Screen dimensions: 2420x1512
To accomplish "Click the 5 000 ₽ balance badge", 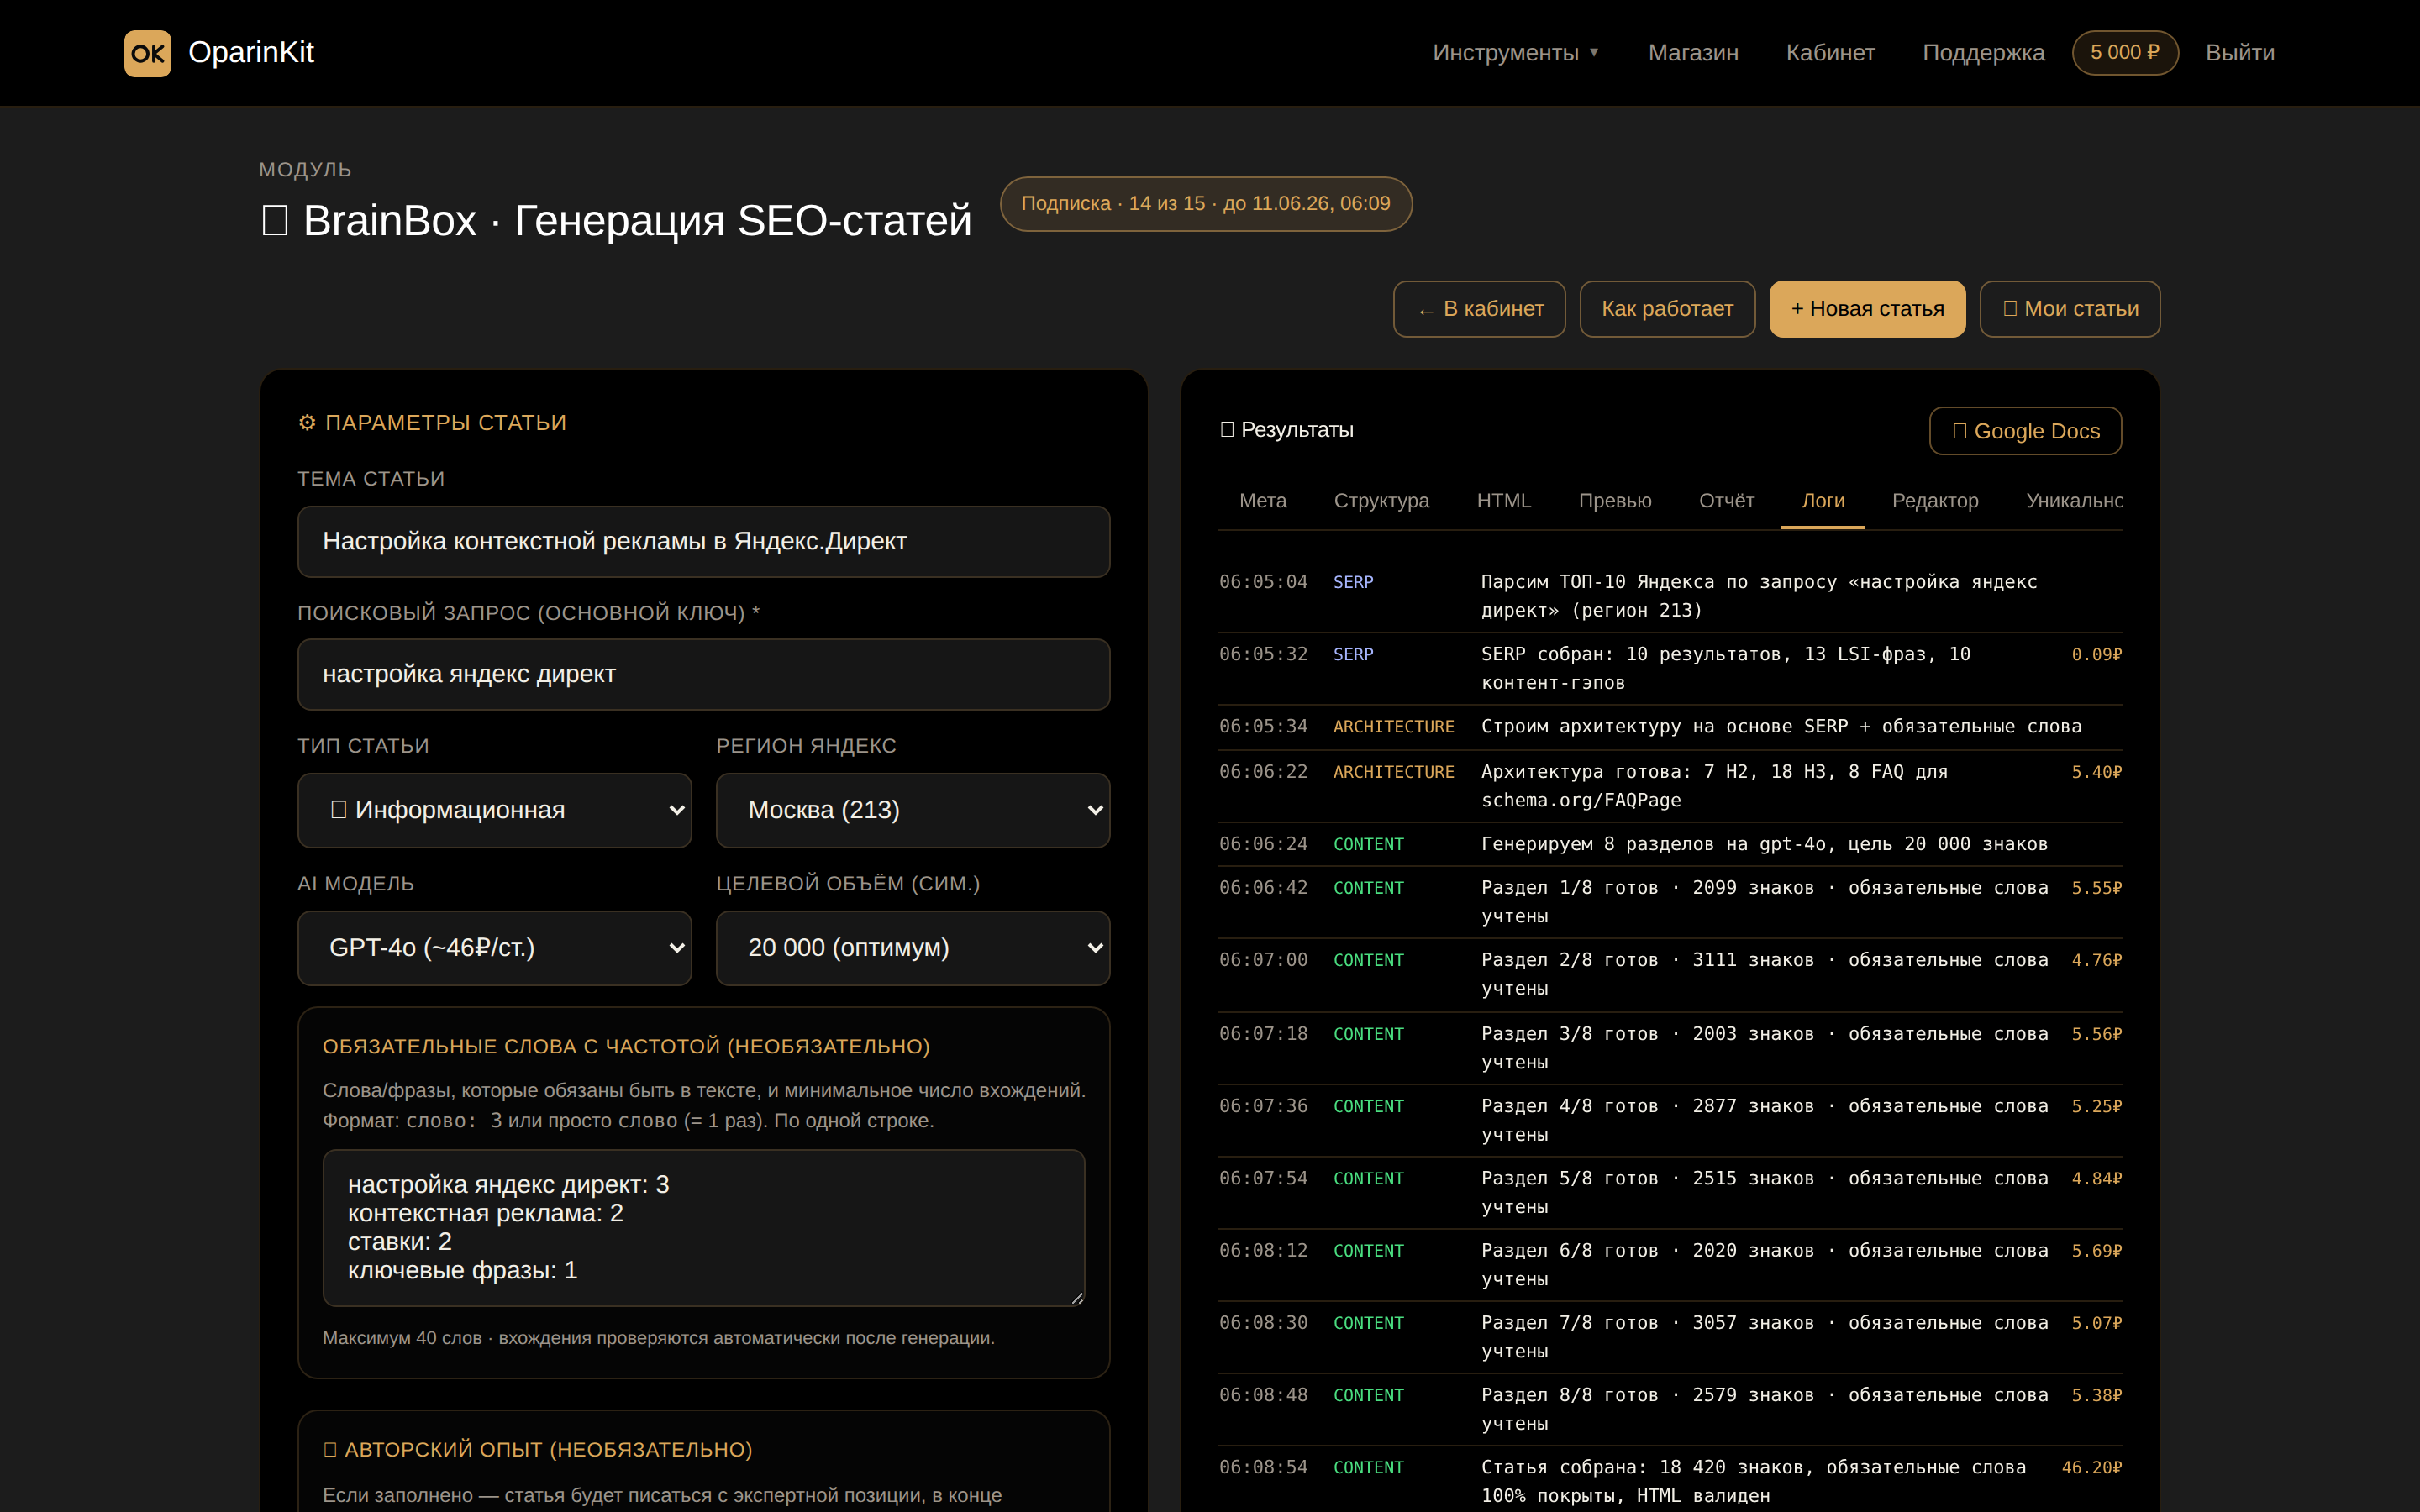I will click(x=2125, y=53).
